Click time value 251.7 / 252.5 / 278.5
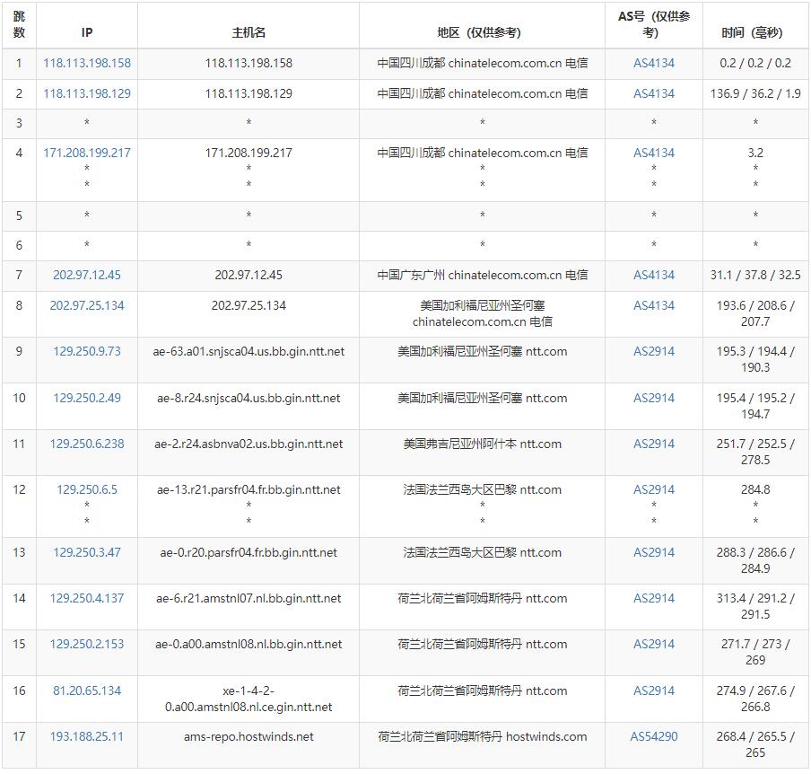The image size is (811, 774). pyautogui.click(x=755, y=452)
